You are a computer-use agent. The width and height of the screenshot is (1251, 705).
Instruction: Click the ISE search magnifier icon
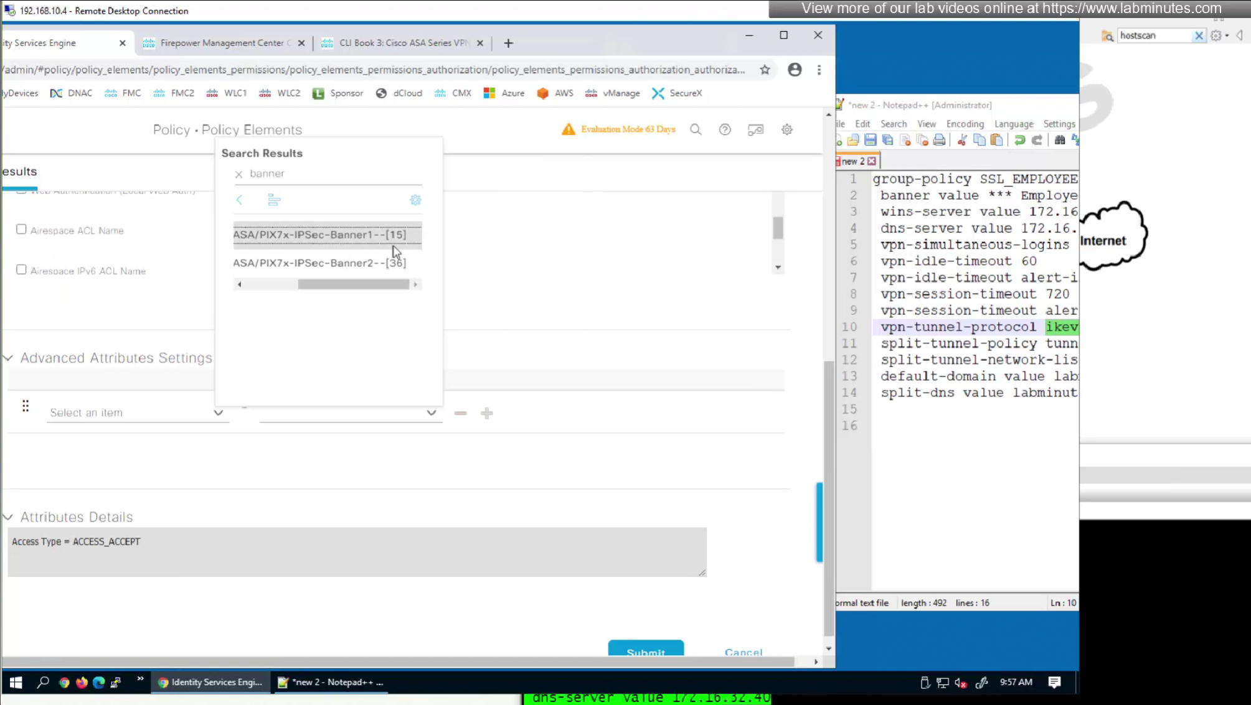pyautogui.click(x=696, y=129)
